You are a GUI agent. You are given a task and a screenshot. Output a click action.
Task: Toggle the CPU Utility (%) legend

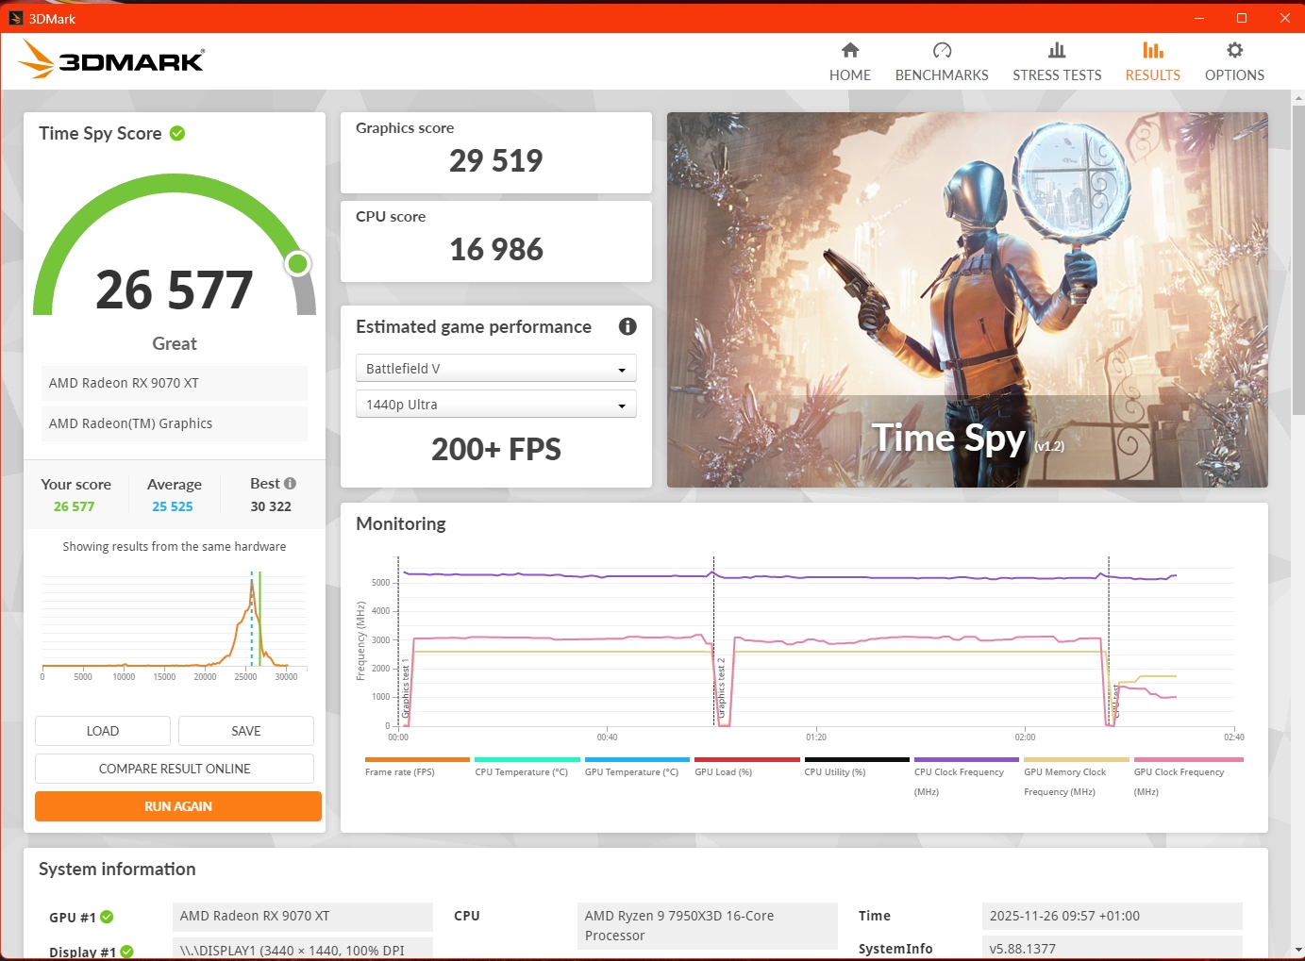pyautogui.click(x=857, y=759)
